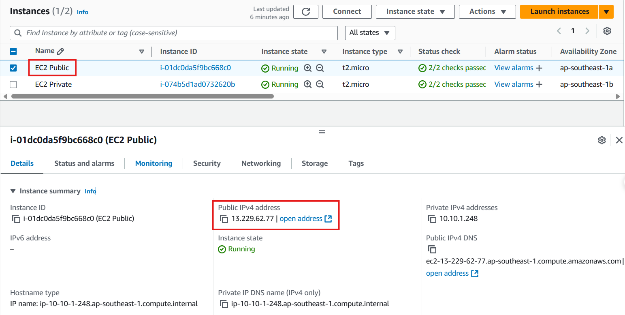Open details panel settings gear

click(x=602, y=140)
